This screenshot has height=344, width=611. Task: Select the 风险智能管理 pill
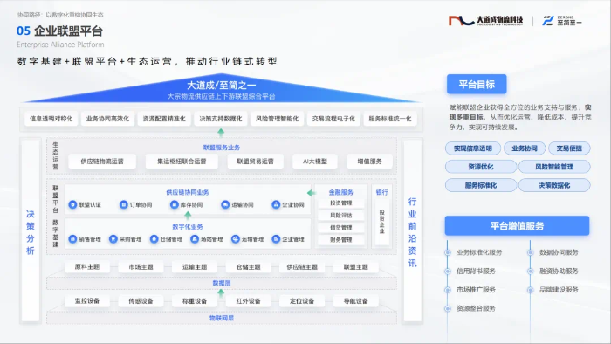click(x=554, y=167)
